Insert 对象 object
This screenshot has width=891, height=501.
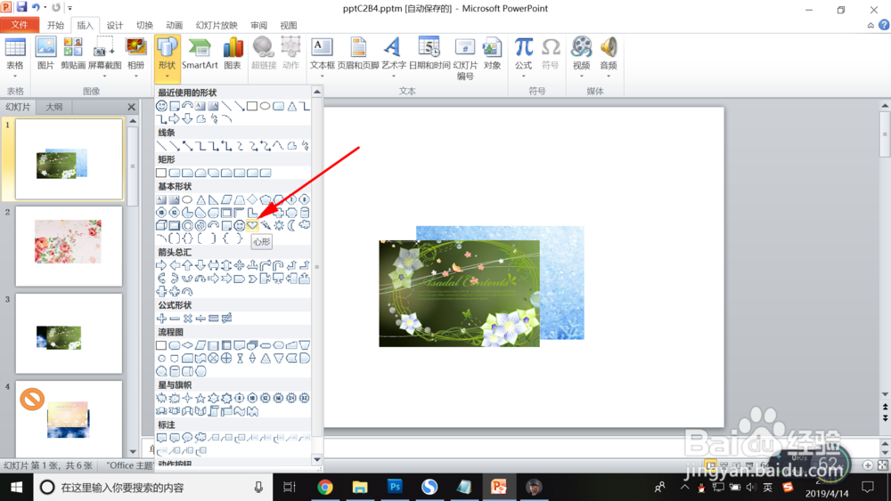(492, 53)
